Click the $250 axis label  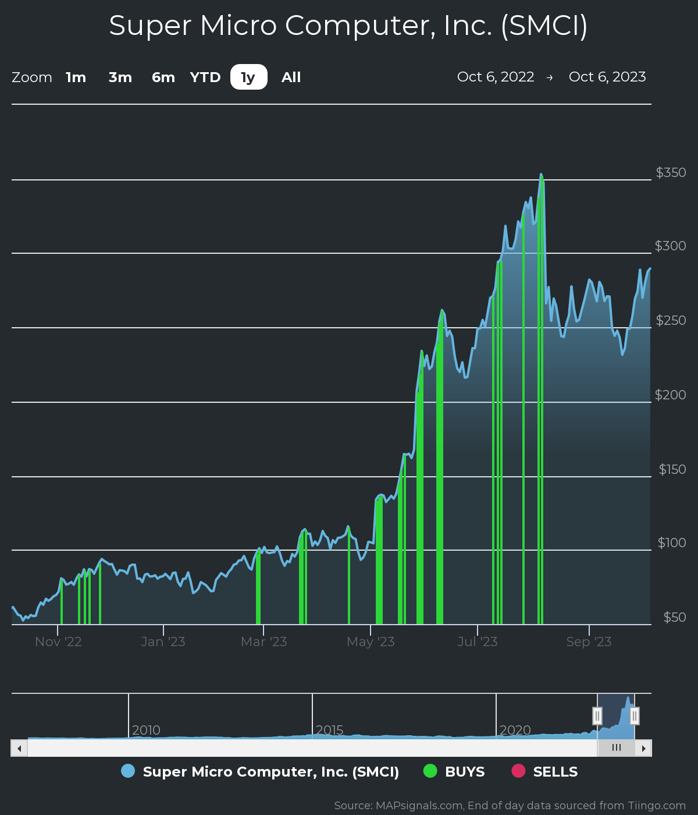671,320
